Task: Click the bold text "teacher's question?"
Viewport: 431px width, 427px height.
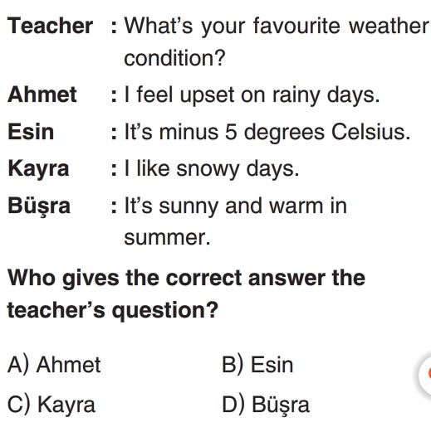Action: click(x=113, y=311)
